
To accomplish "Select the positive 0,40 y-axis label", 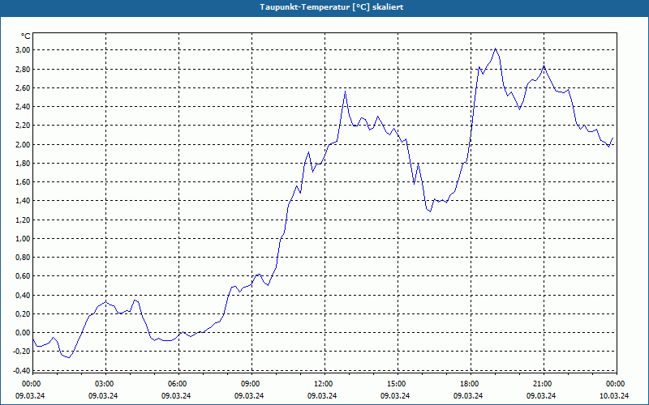I will tap(24, 295).
